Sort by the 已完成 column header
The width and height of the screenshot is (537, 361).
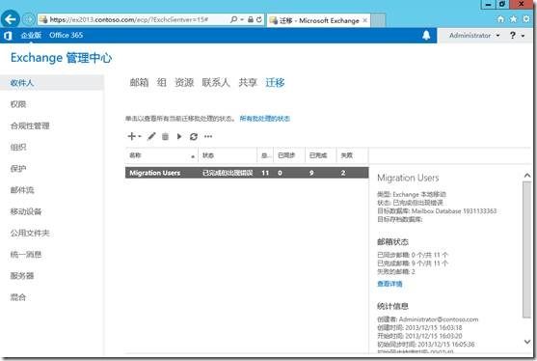[x=321, y=155]
